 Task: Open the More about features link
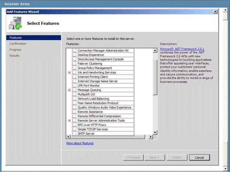click(80, 143)
